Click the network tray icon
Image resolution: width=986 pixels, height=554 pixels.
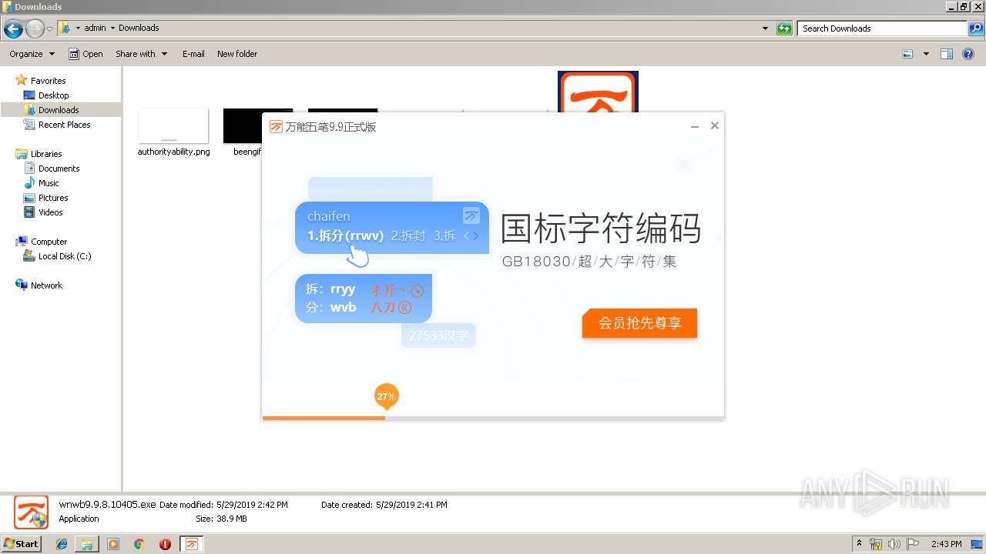point(876,544)
